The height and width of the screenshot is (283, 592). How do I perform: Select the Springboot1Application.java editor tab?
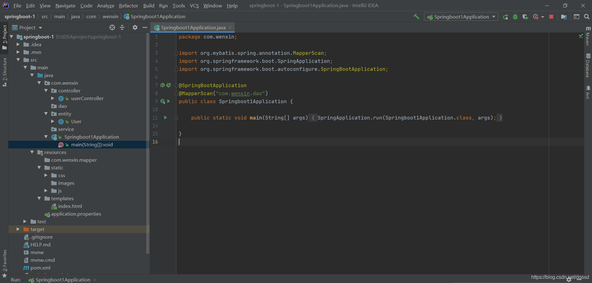click(193, 27)
